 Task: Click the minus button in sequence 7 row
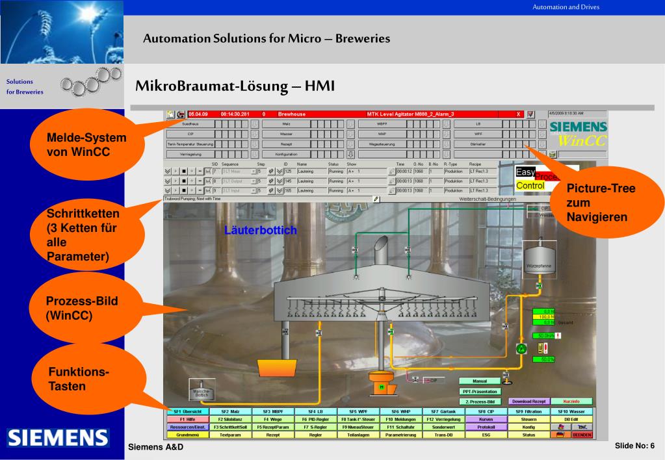pyautogui.click(x=200, y=172)
